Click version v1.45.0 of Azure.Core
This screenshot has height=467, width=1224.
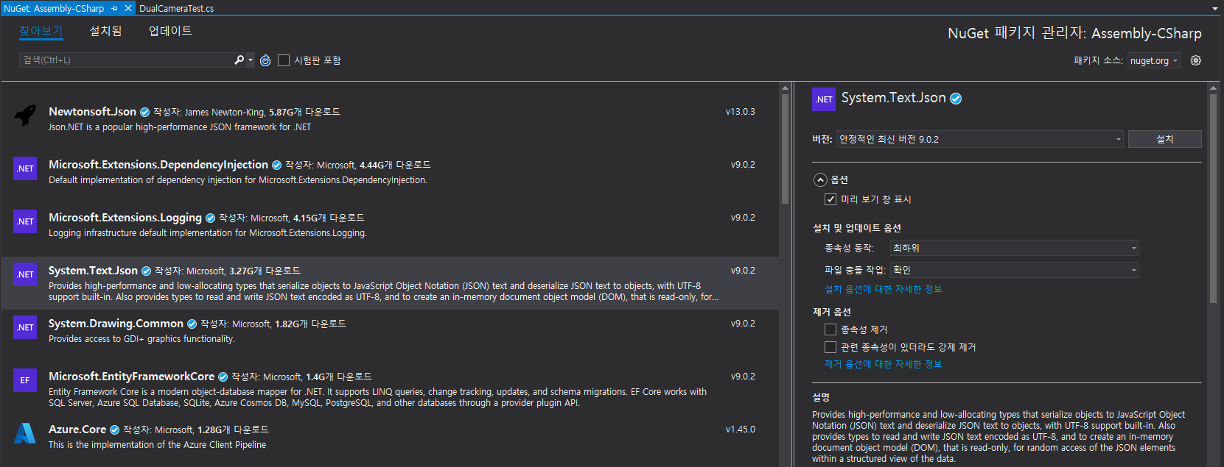pyautogui.click(x=740, y=429)
